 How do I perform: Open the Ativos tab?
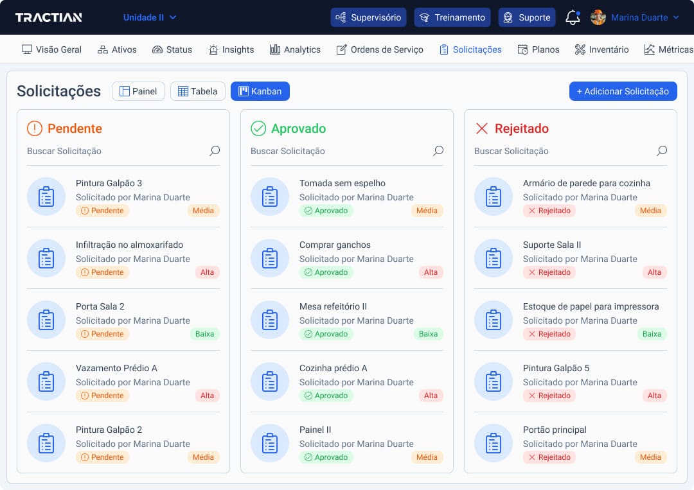tap(117, 49)
